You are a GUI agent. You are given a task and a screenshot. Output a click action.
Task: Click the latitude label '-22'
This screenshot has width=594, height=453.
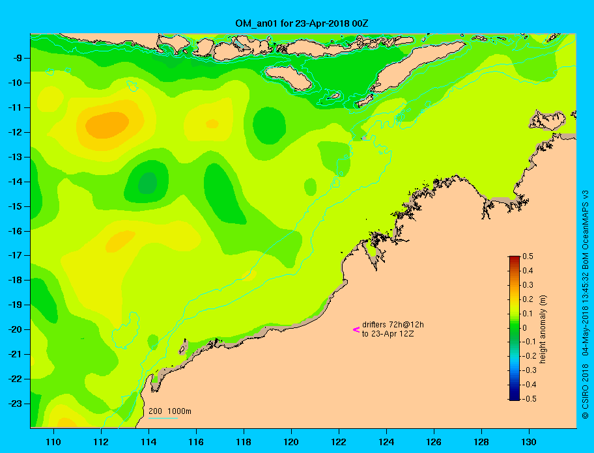click(16, 379)
